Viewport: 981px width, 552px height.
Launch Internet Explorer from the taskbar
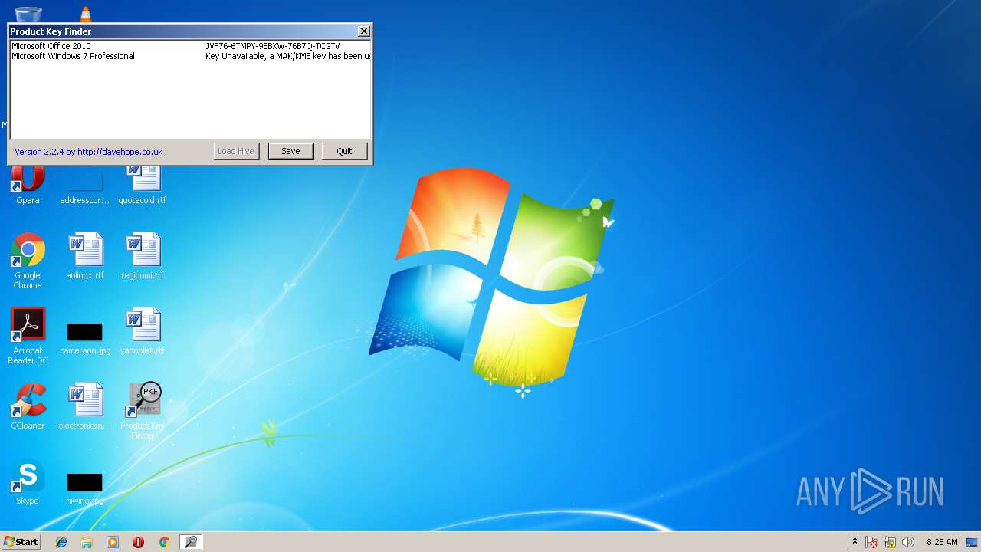tap(61, 542)
